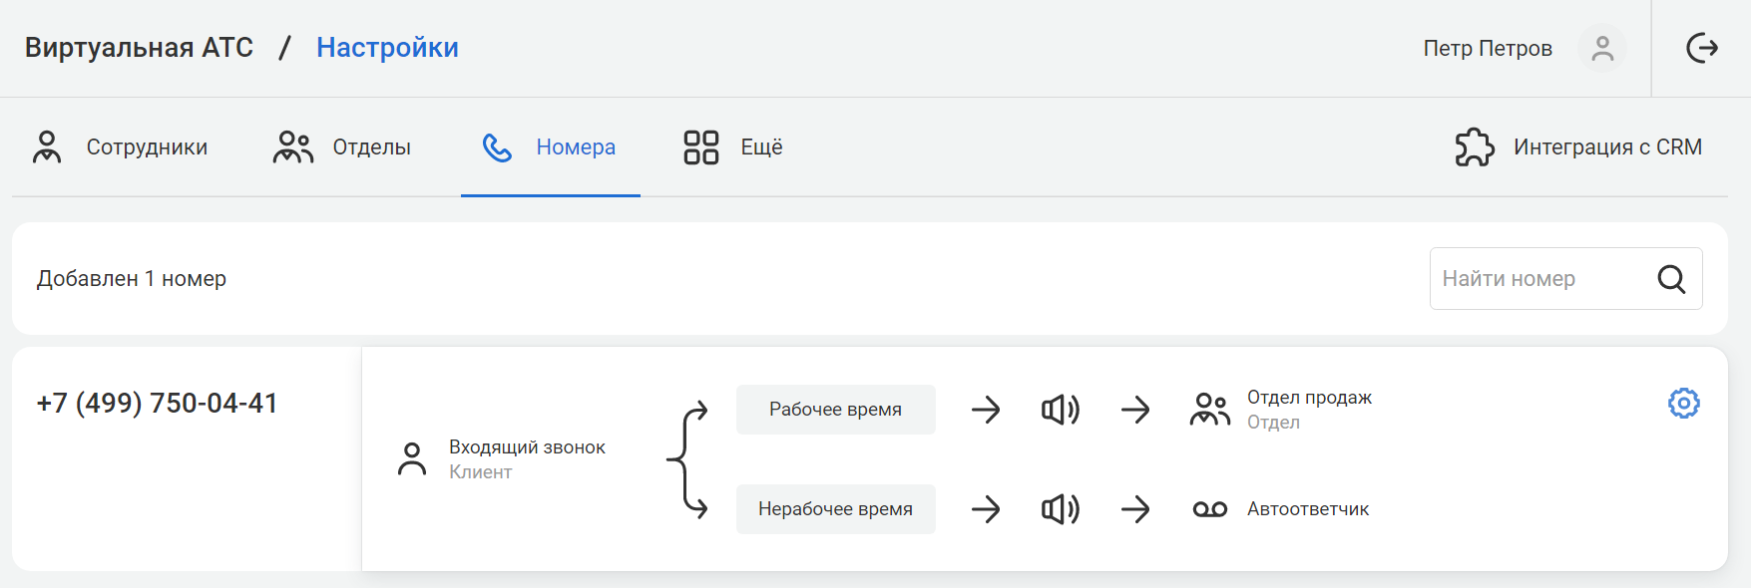Expand the Ещё menu
The image size is (1751, 588).
(x=733, y=147)
